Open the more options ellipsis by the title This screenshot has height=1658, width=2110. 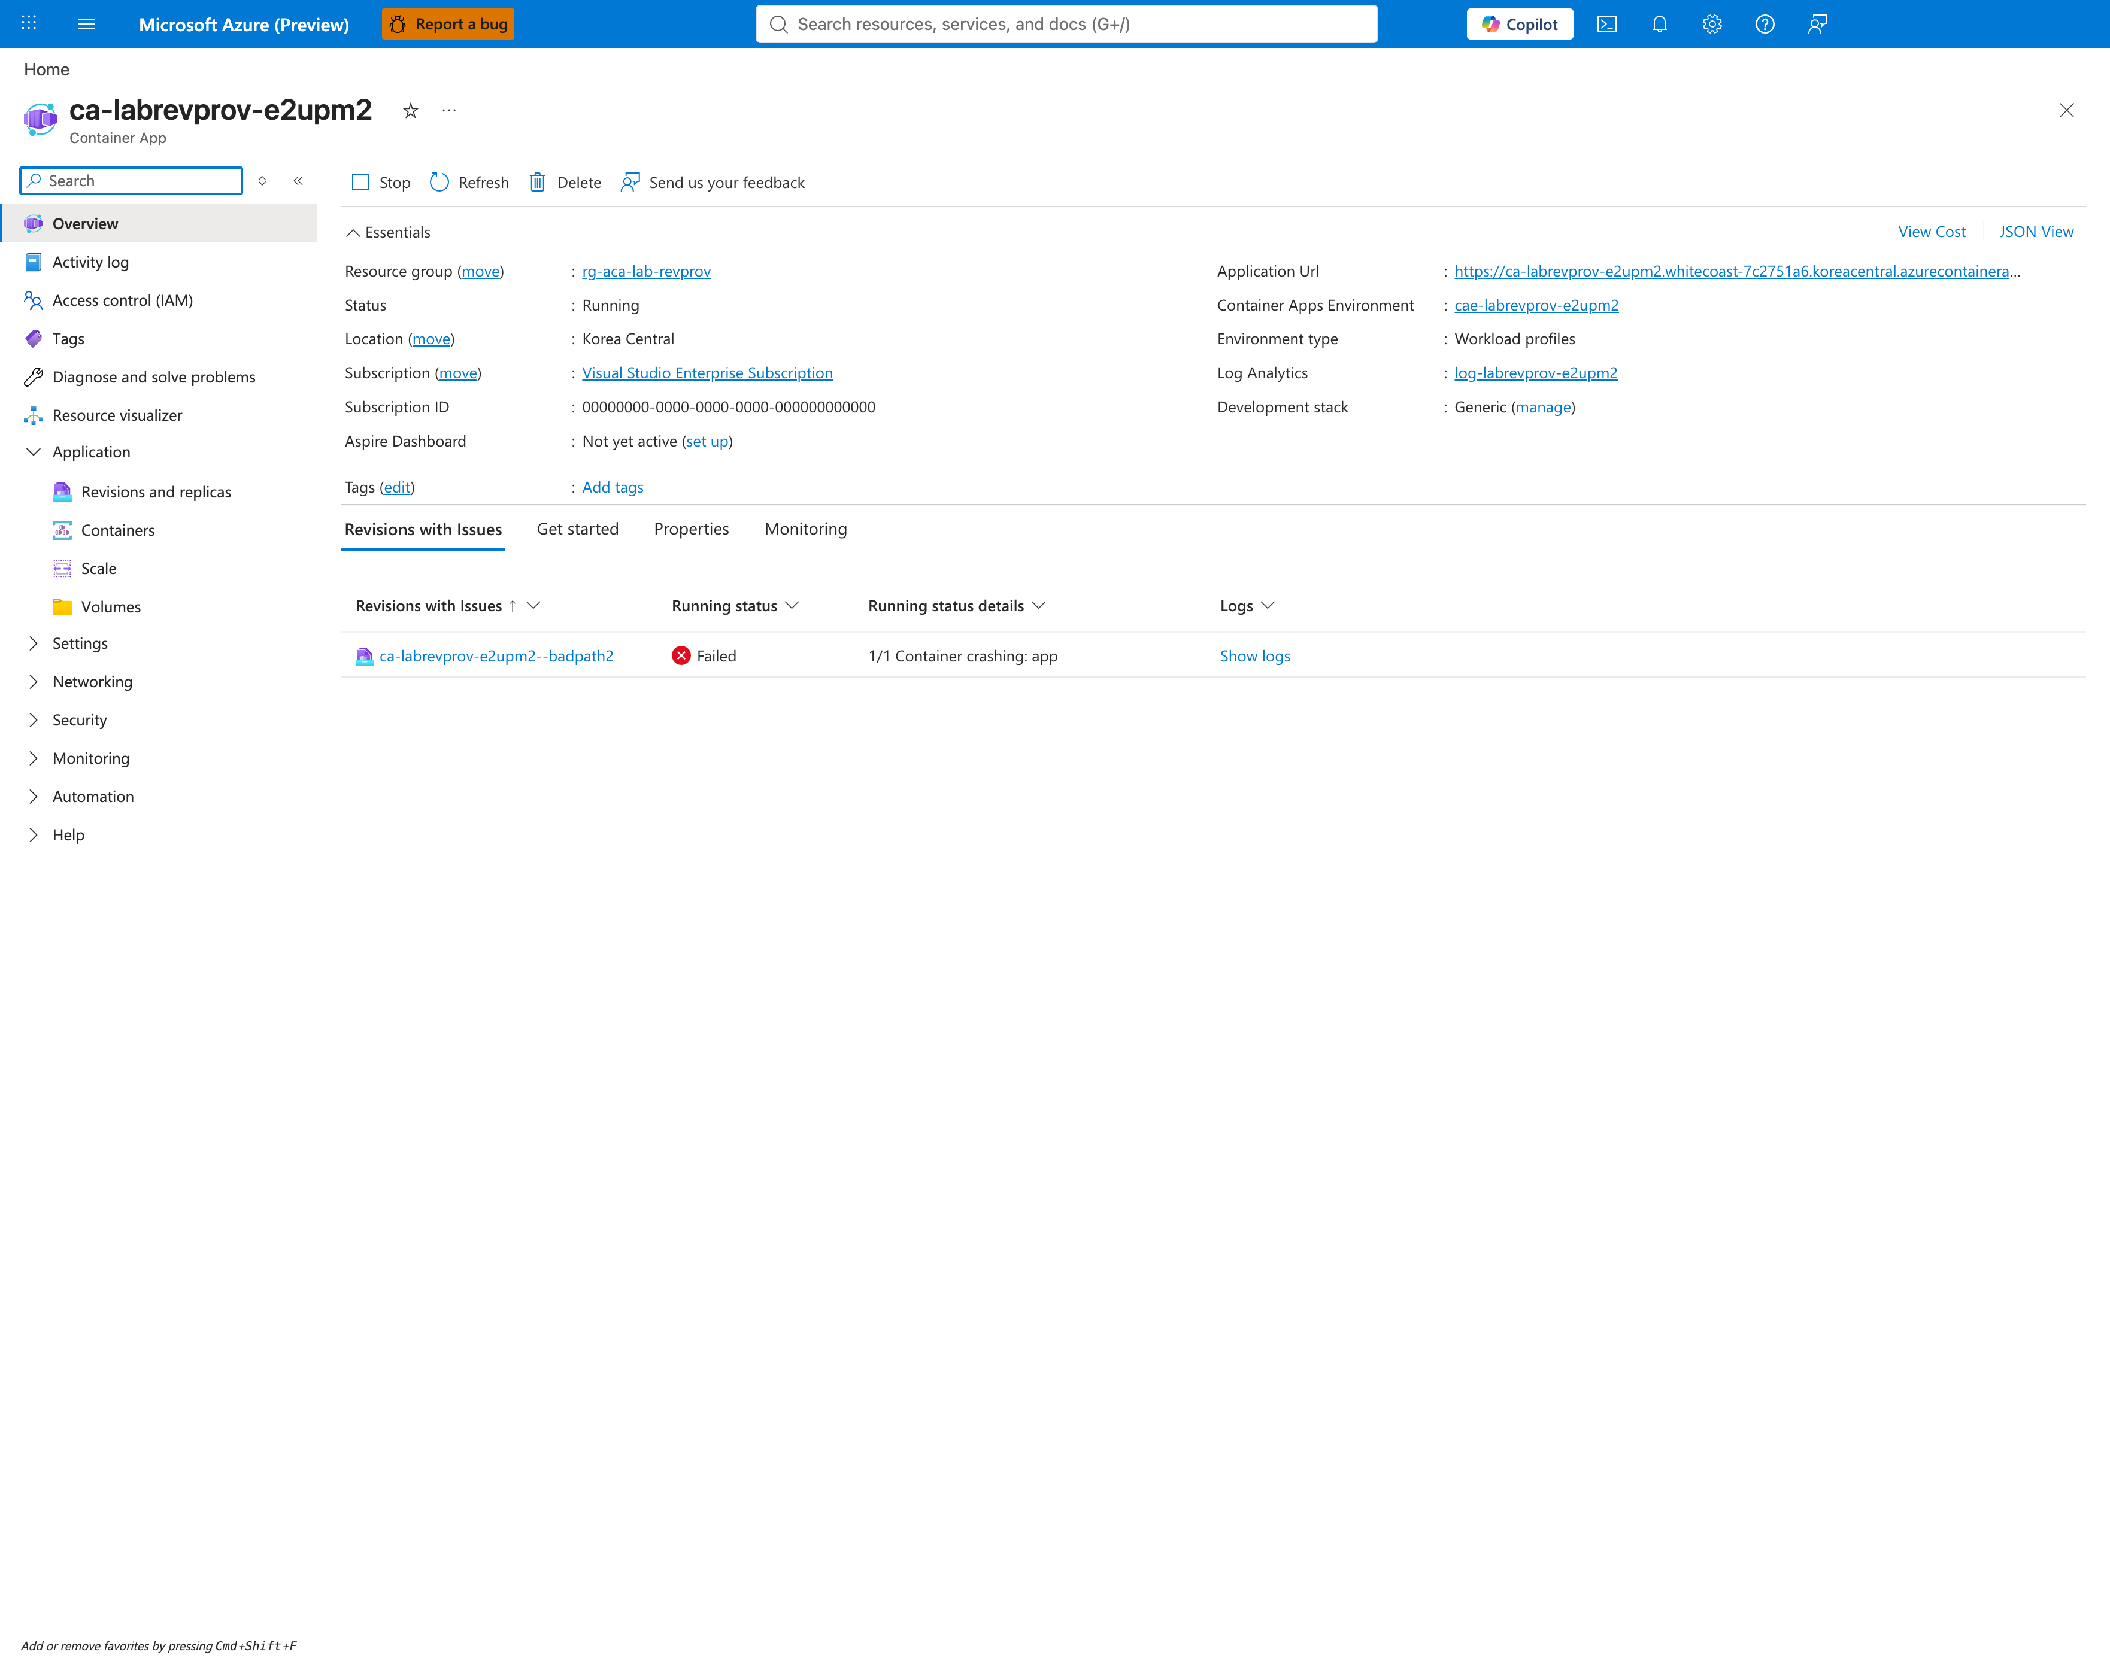(448, 110)
